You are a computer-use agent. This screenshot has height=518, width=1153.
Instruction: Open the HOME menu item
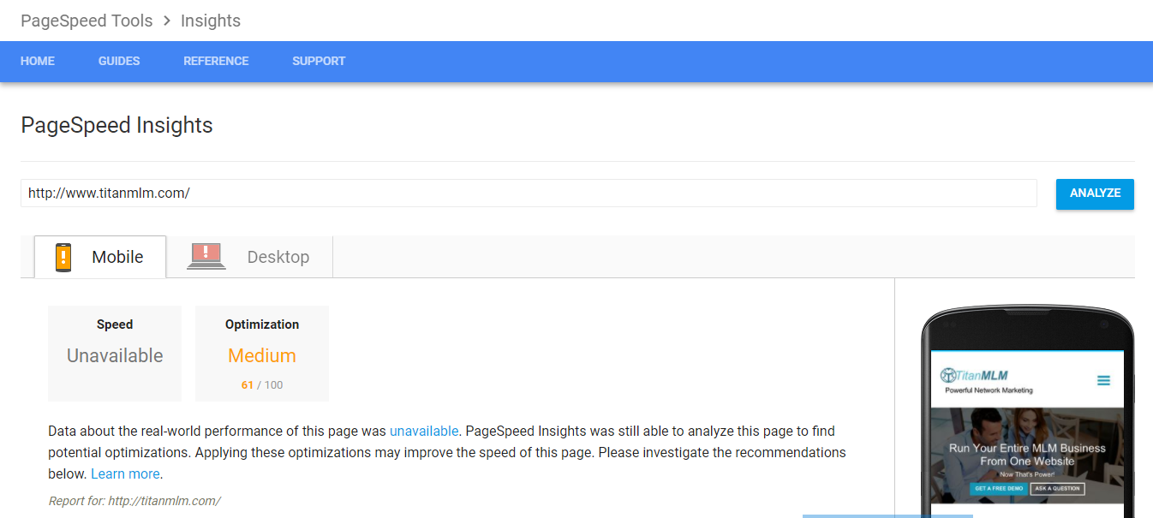pyautogui.click(x=38, y=61)
